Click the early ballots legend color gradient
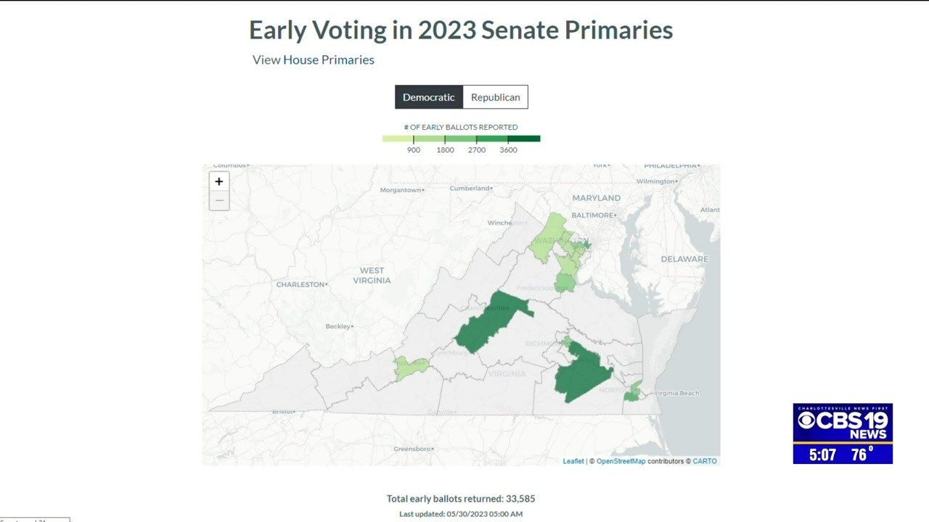929x522 pixels. pos(462,138)
